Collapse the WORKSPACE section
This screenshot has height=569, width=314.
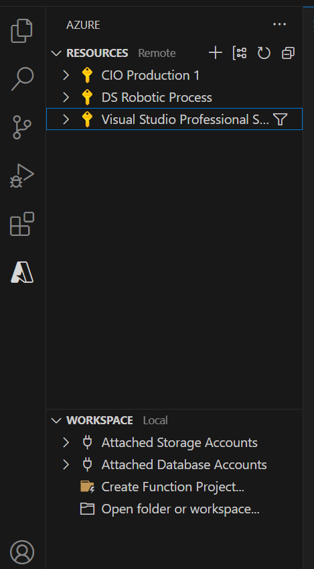56,421
